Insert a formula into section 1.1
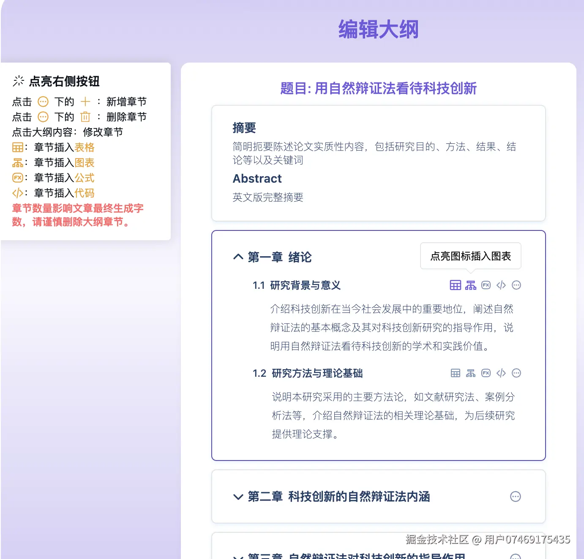The width and height of the screenshot is (584, 559). click(x=486, y=285)
